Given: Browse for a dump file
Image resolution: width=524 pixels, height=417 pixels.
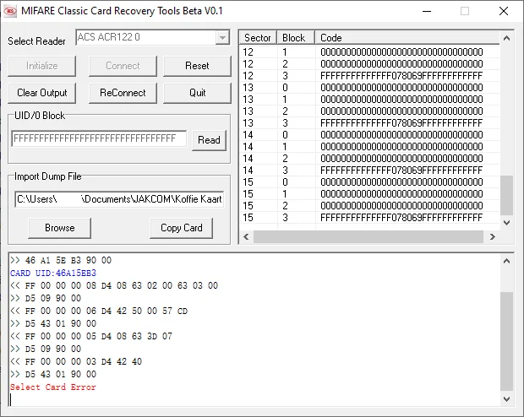Looking at the screenshot, I should (59, 228).
